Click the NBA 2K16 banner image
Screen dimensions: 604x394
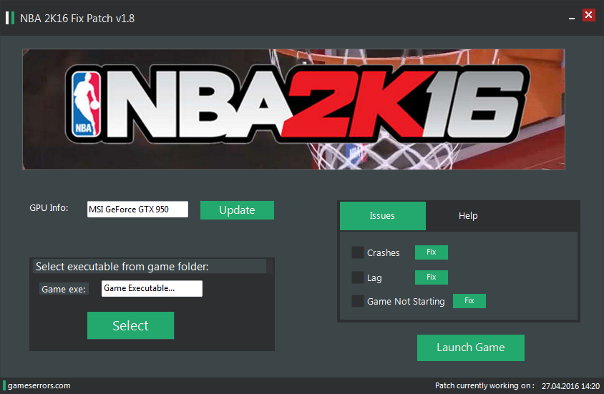pos(293,109)
